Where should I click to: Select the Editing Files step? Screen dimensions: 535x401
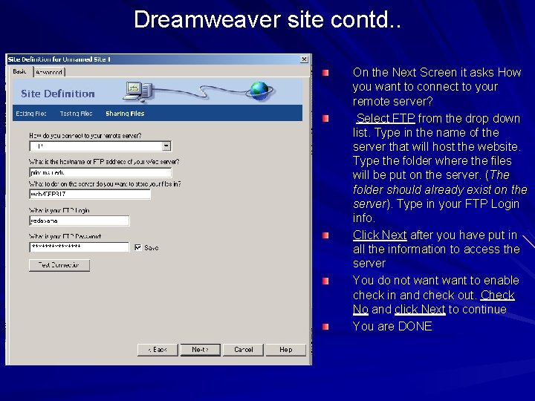(31, 114)
